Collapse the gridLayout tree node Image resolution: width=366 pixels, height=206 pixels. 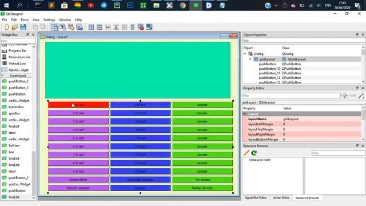coord(250,59)
